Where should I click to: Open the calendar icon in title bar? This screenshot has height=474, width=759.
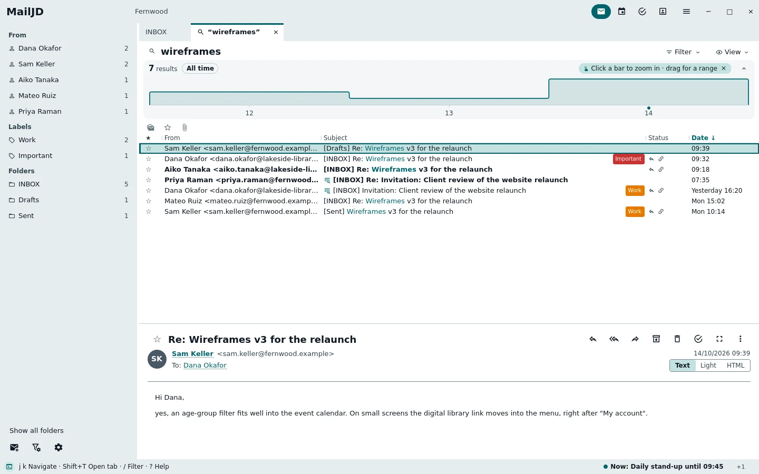coord(622,12)
